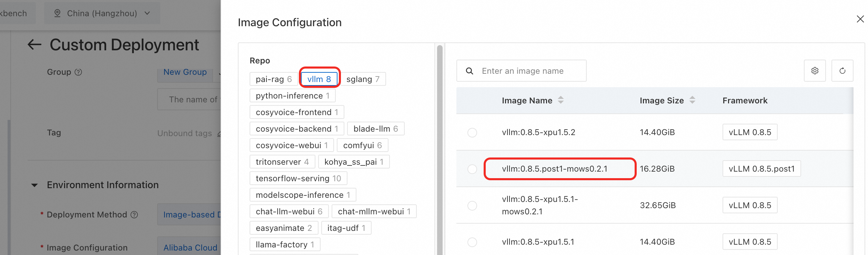Click the Deployment Method help icon
Screen dimensions: 868x255
(x=134, y=215)
